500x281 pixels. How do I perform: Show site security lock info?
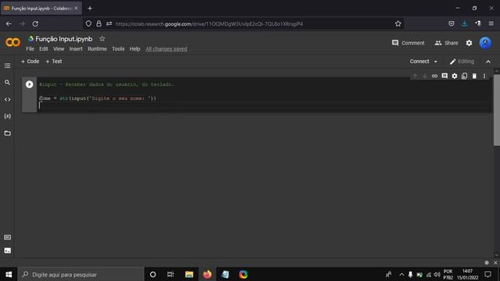pyautogui.click(x=99, y=23)
